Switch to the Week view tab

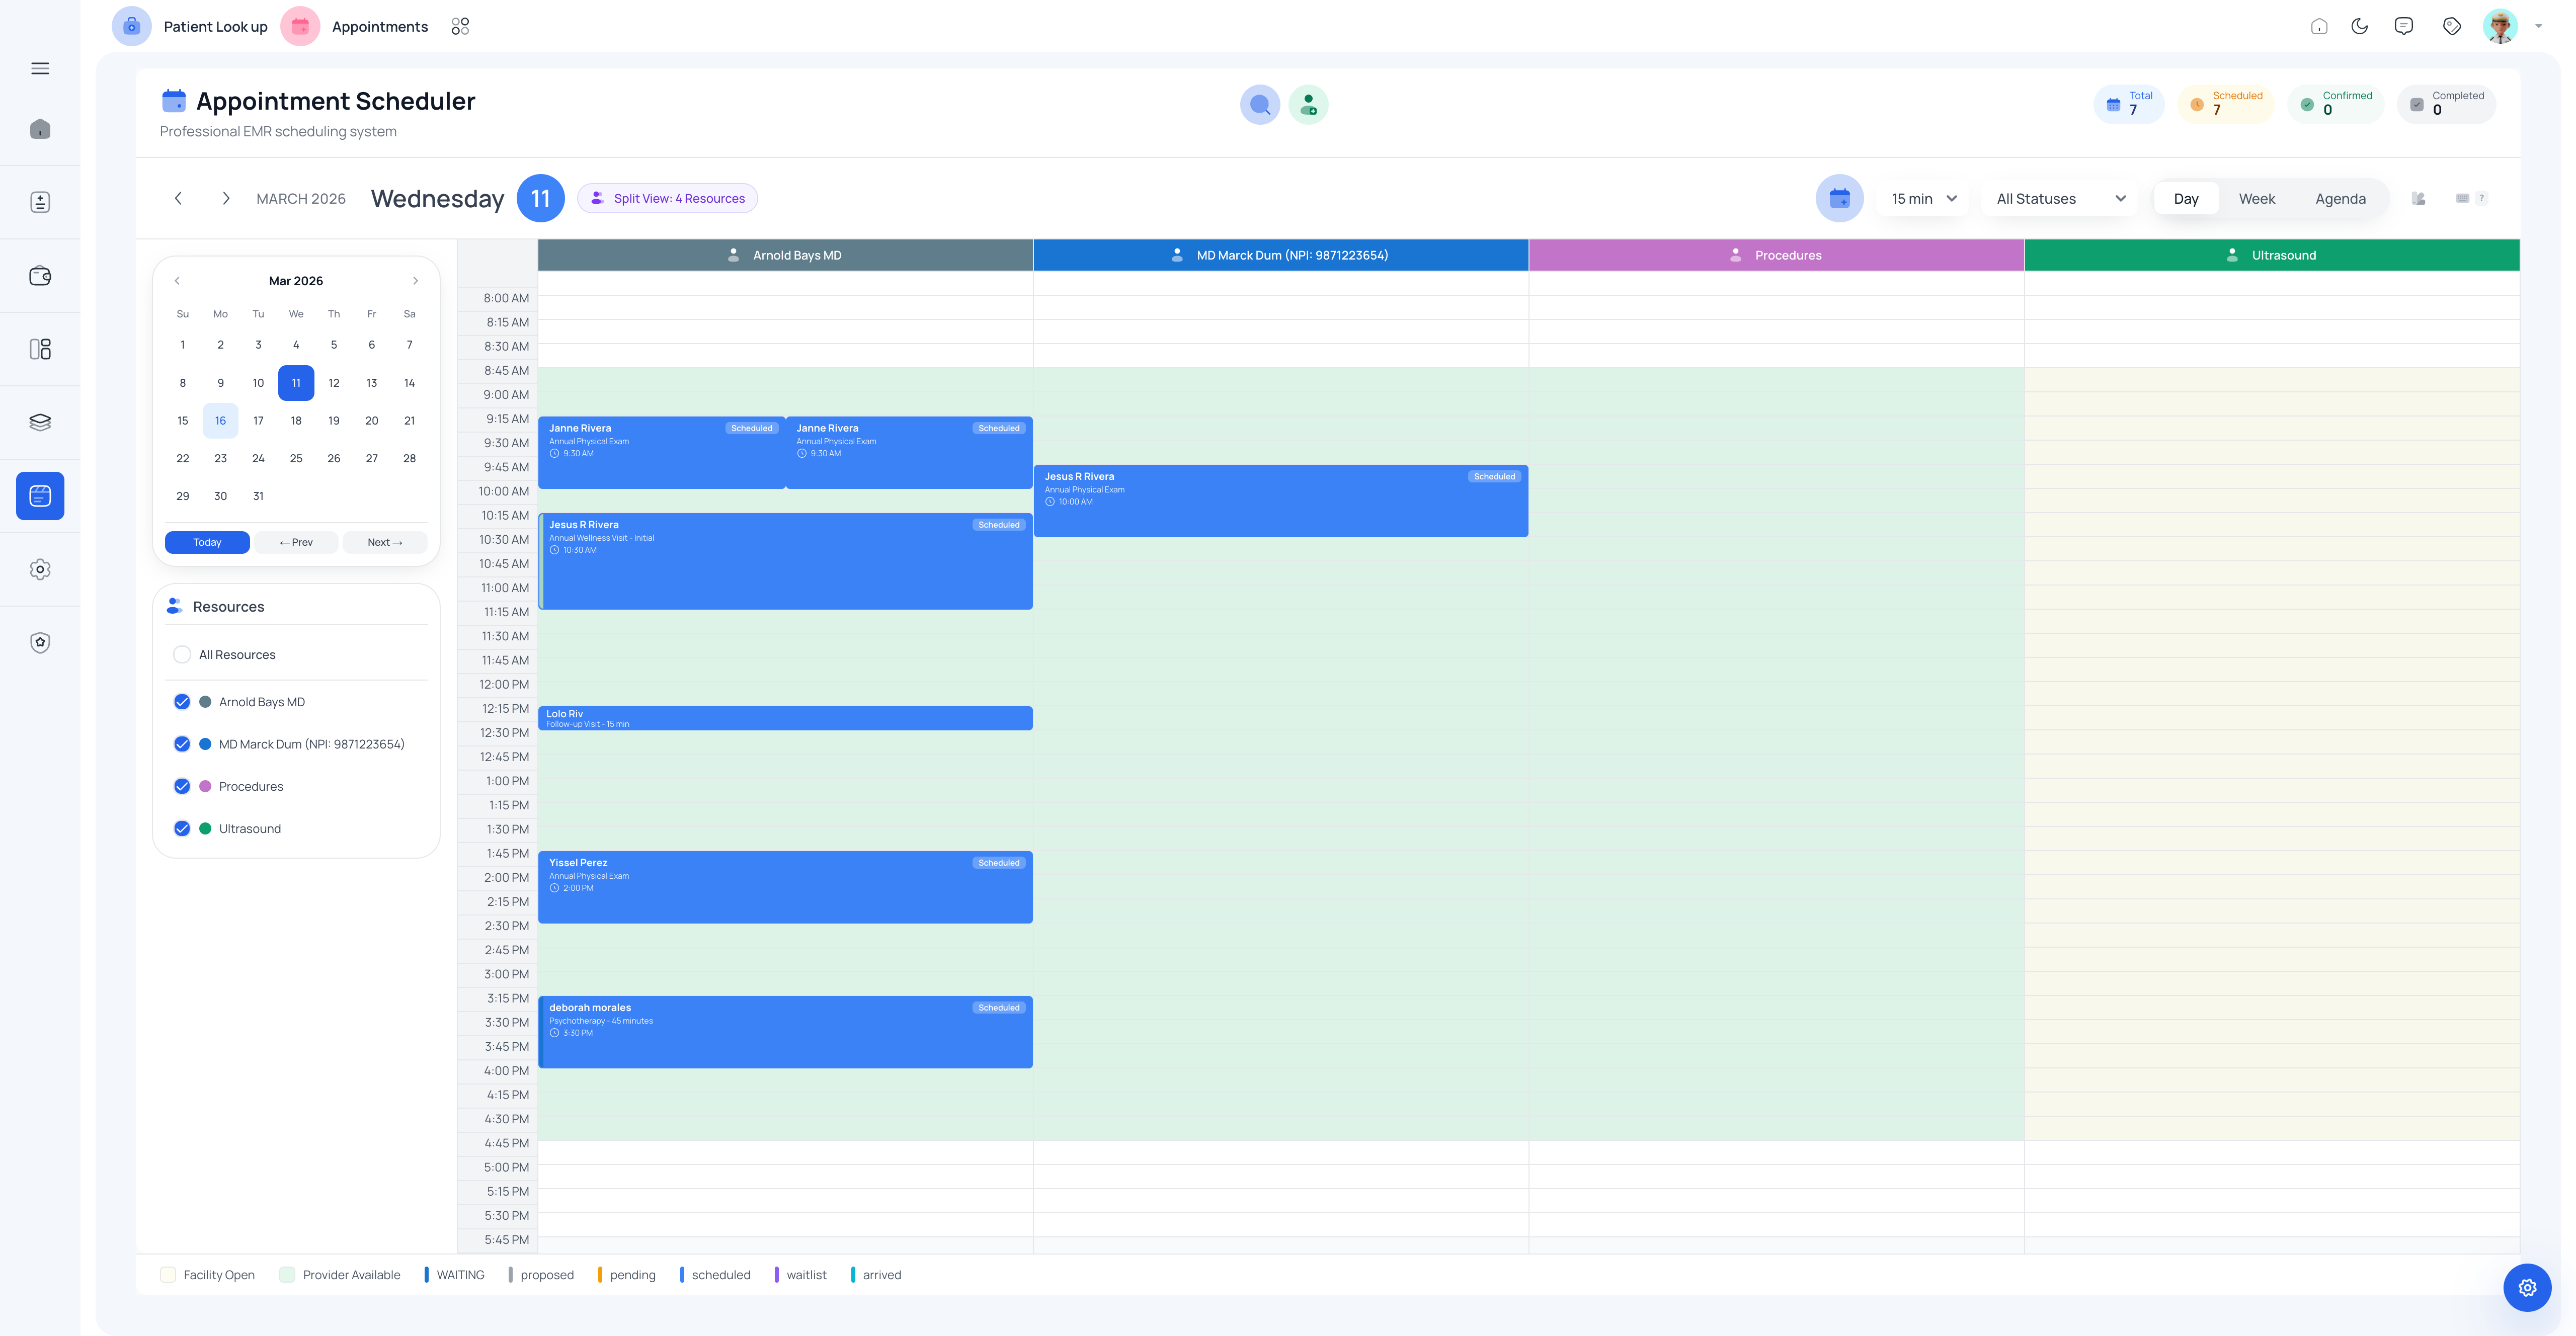[2257, 198]
